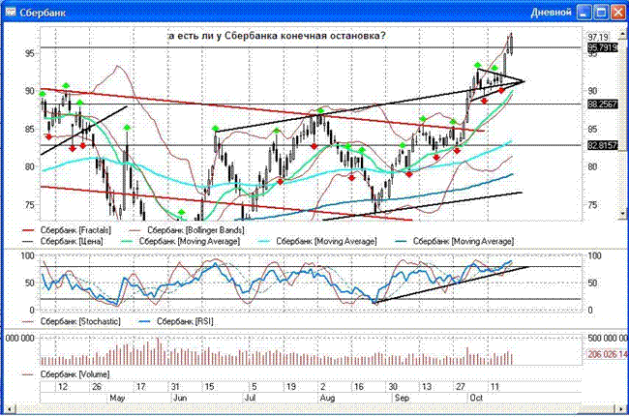Close the Сбербанк chart window

click(x=617, y=12)
